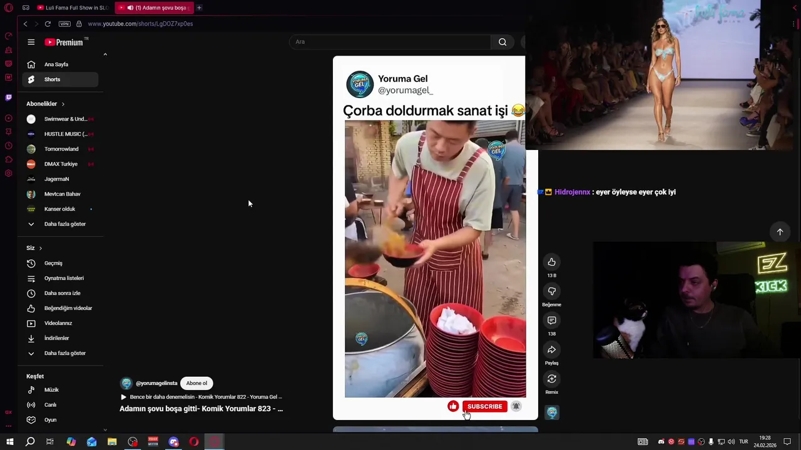The image size is (801, 450).
Task: Switch to the Luli Fama Full Show tab
Action: point(72,7)
